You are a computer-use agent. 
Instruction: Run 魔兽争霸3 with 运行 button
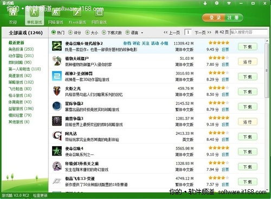pos(248,122)
